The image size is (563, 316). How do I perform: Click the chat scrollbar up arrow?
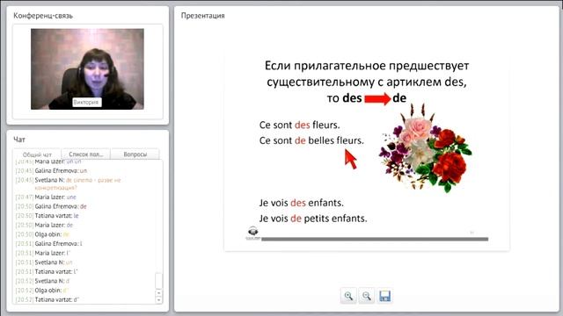coord(158,293)
